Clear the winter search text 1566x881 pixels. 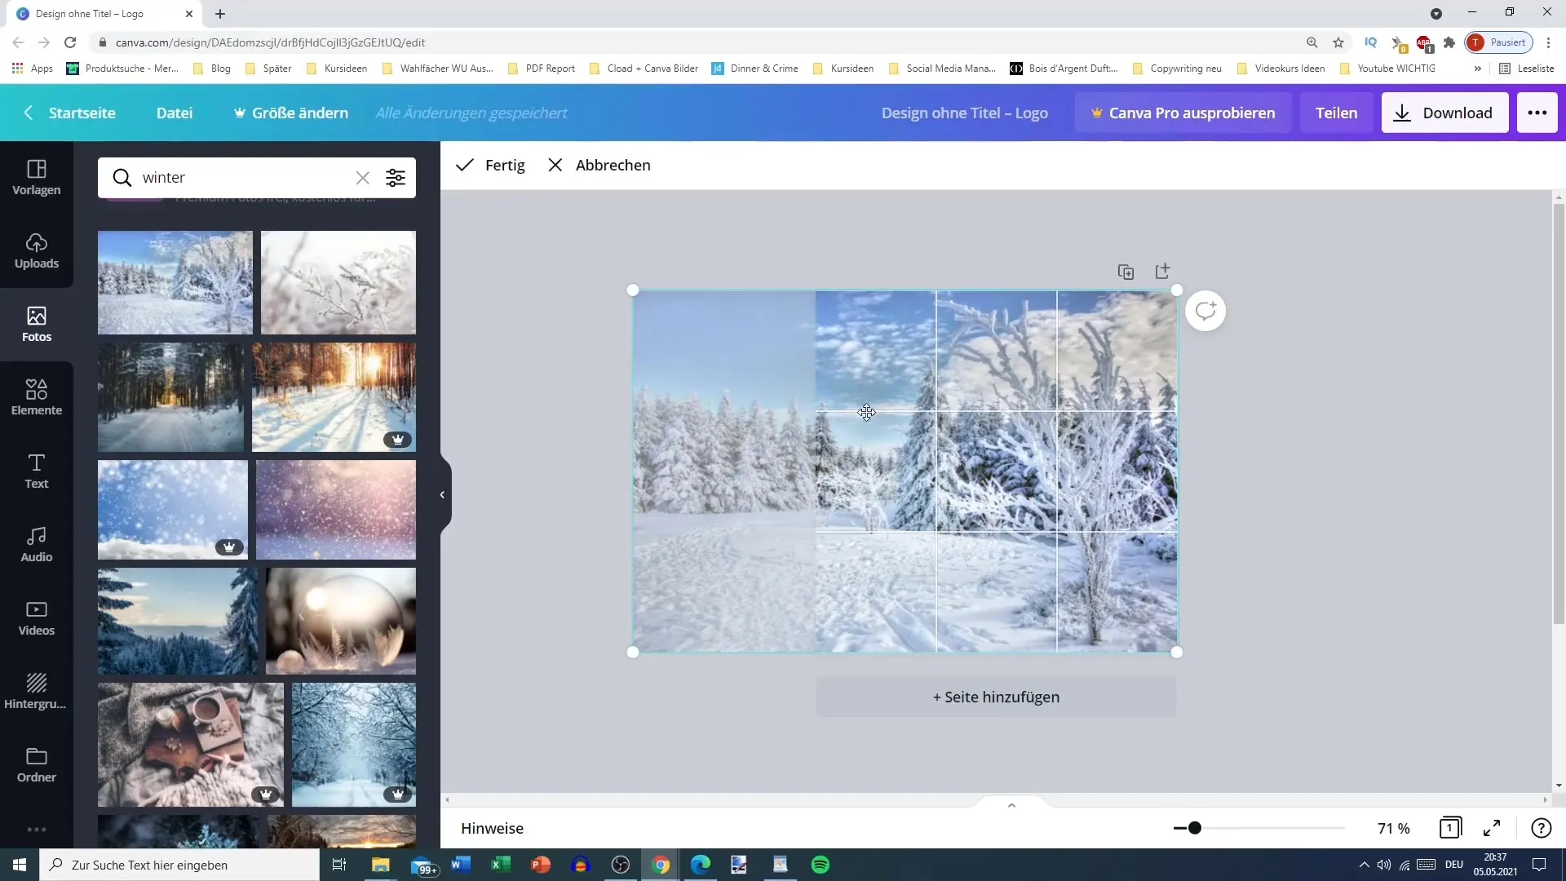pyautogui.click(x=362, y=178)
